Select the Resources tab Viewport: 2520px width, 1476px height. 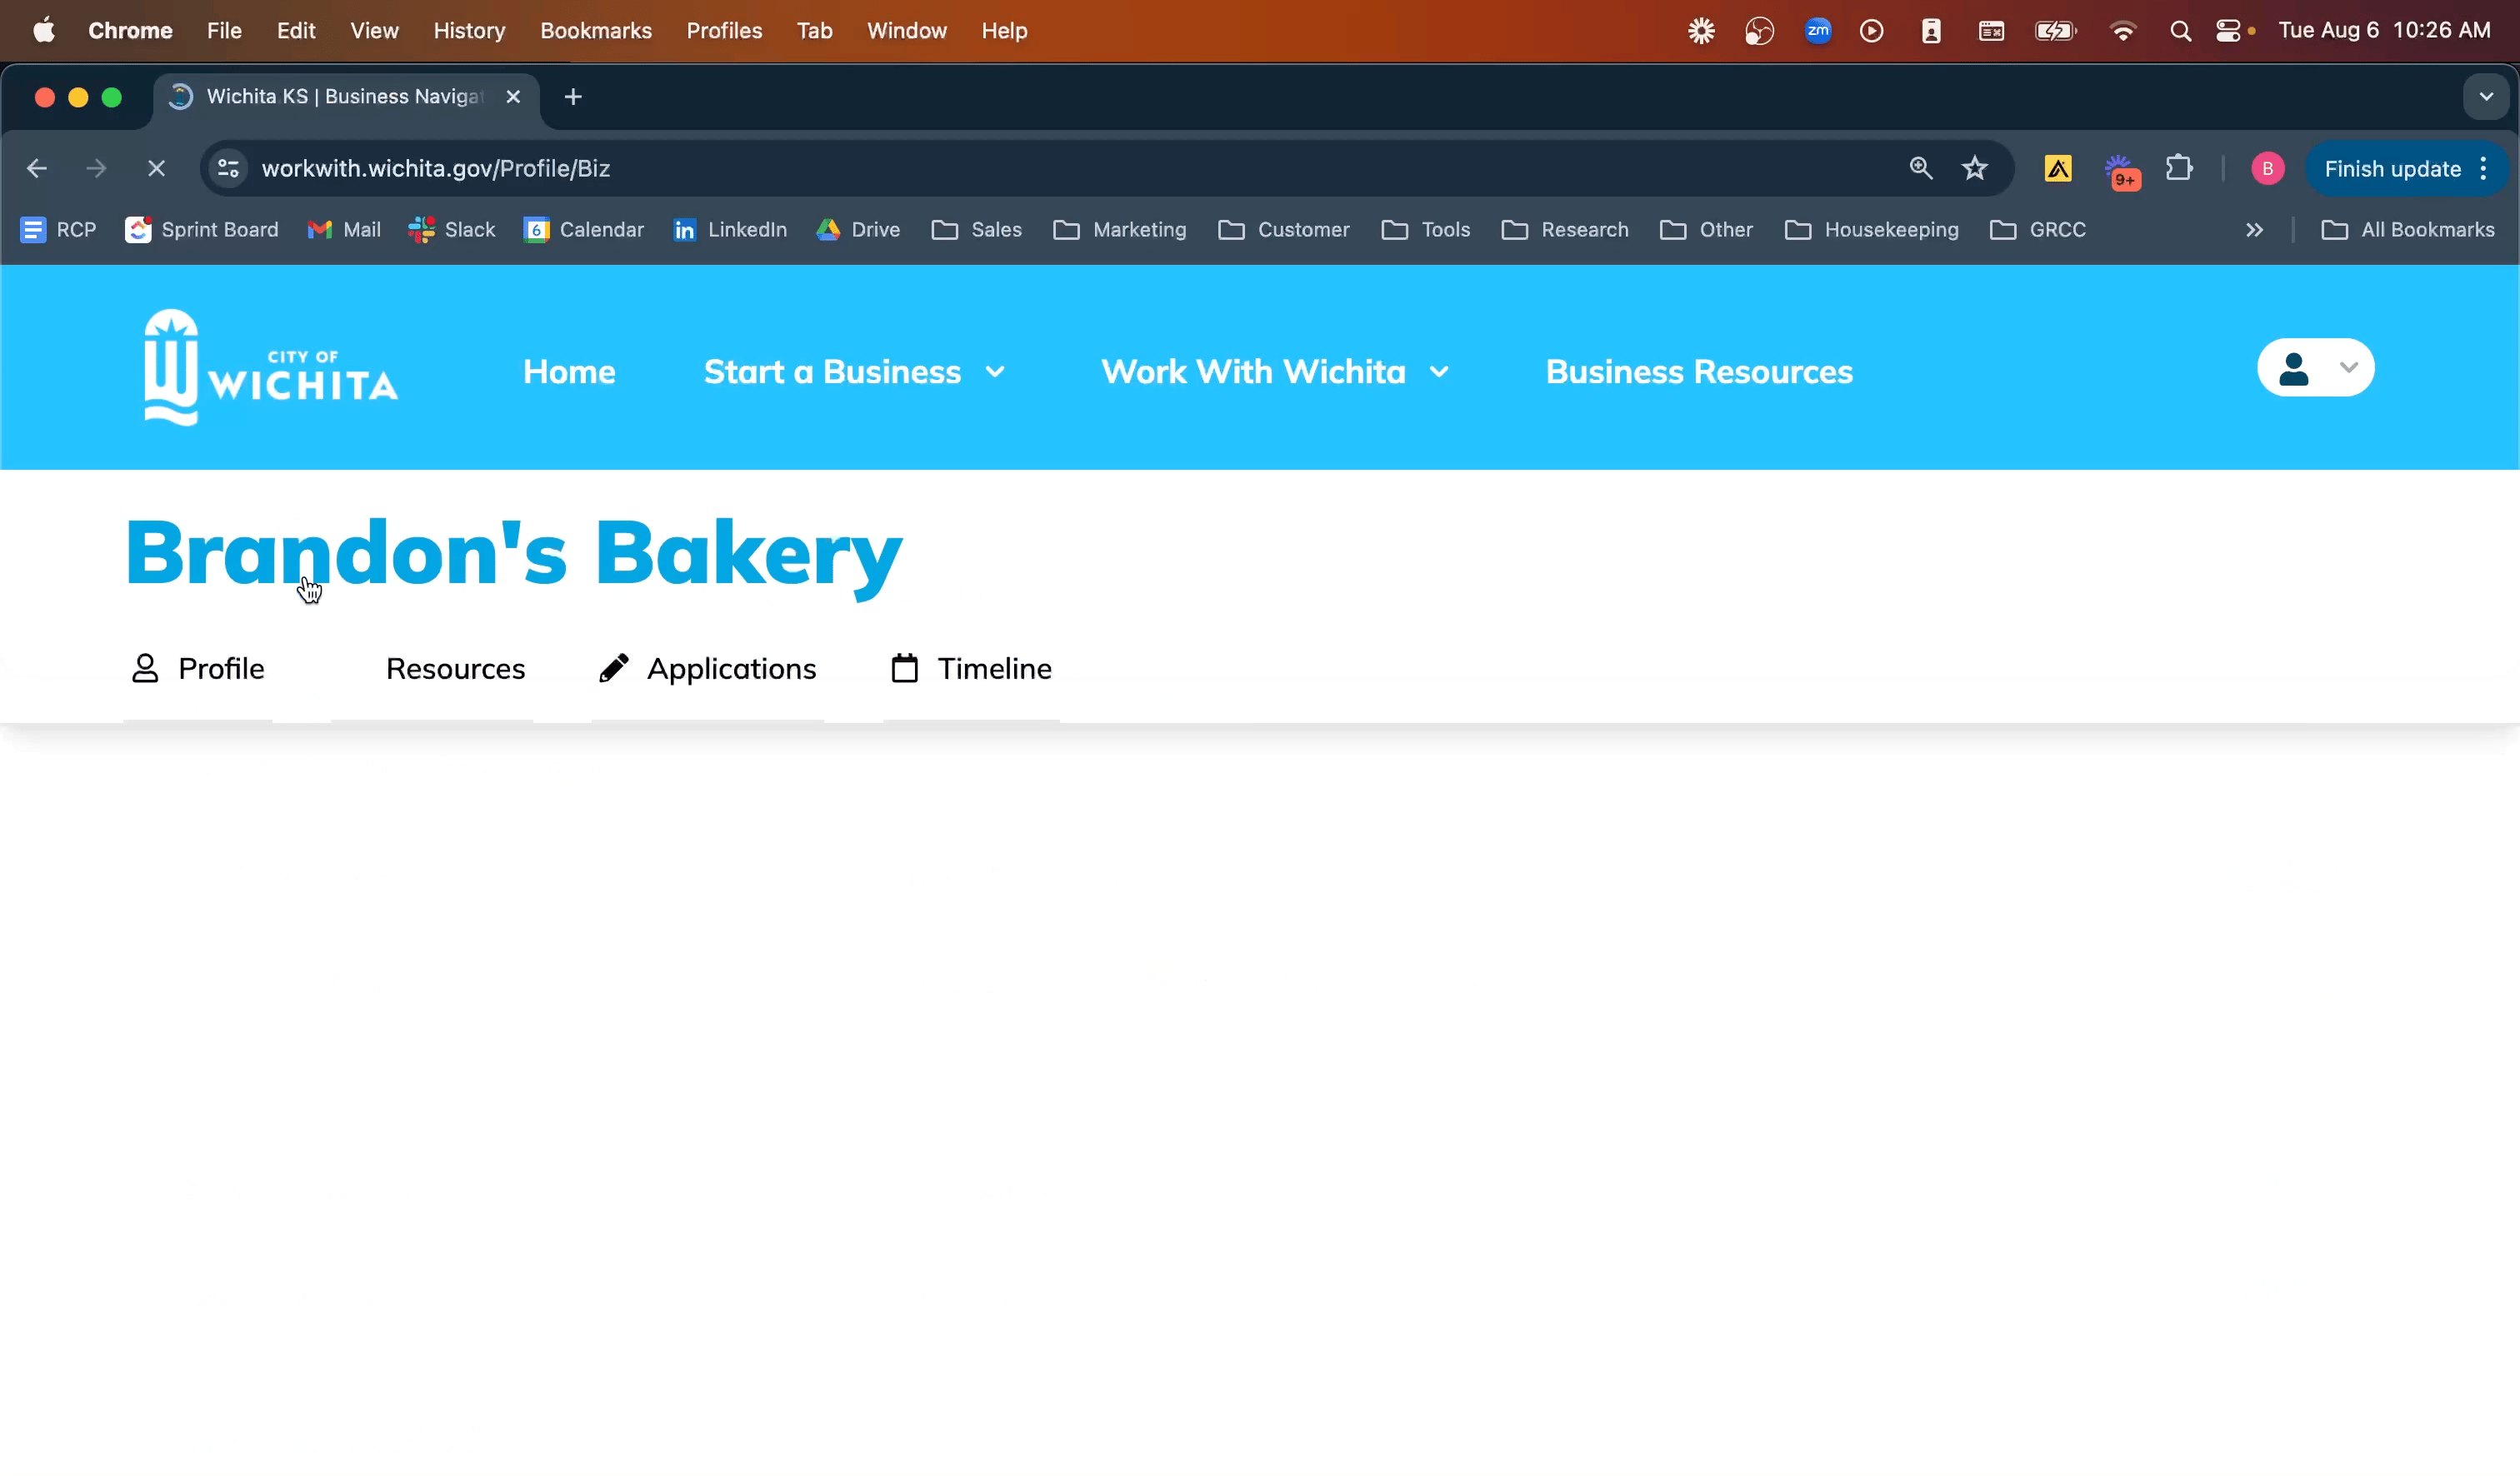point(455,668)
